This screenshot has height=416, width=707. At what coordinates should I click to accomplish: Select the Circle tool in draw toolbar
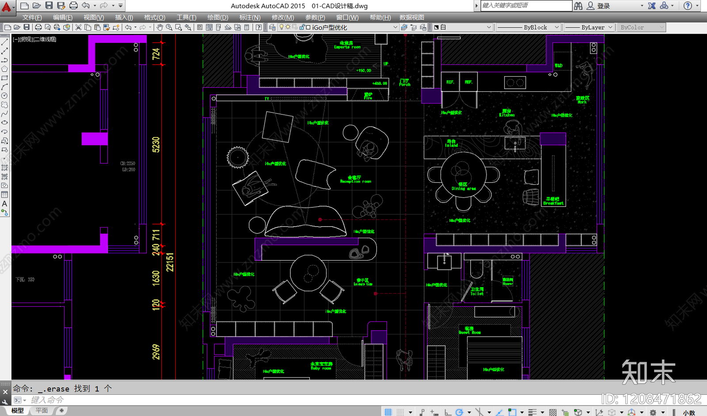click(4, 96)
